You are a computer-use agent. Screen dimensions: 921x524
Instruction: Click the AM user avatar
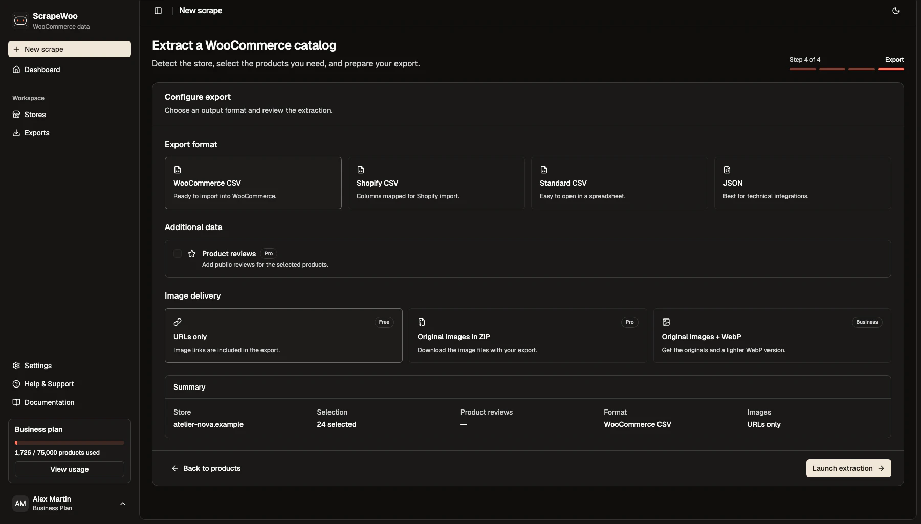(x=20, y=504)
